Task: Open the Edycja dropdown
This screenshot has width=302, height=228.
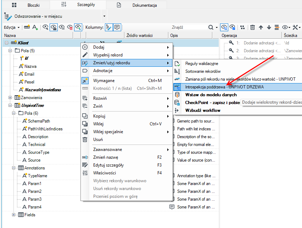Action: coord(12,27)
